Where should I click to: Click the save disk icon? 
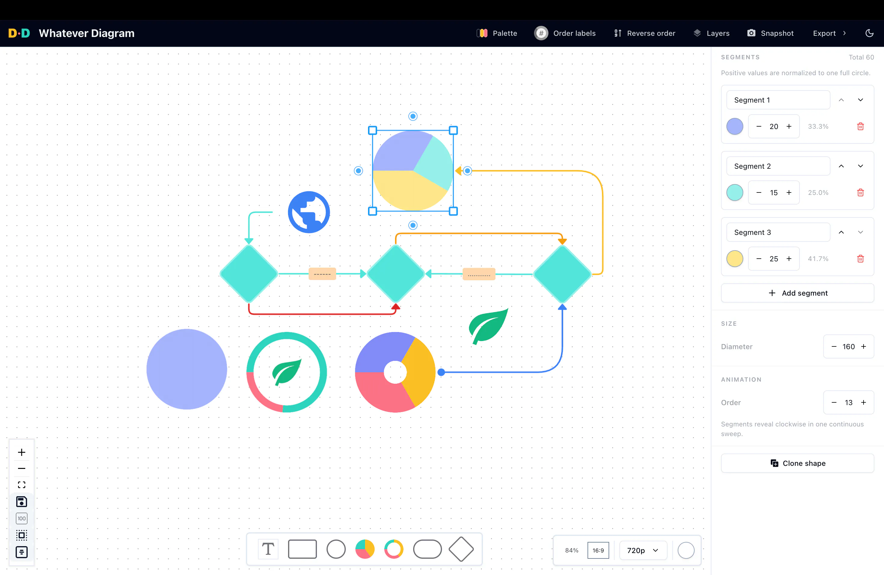(x=22, y=501)
